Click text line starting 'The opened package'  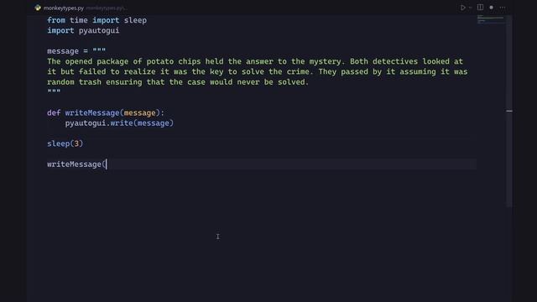(255, 61)
